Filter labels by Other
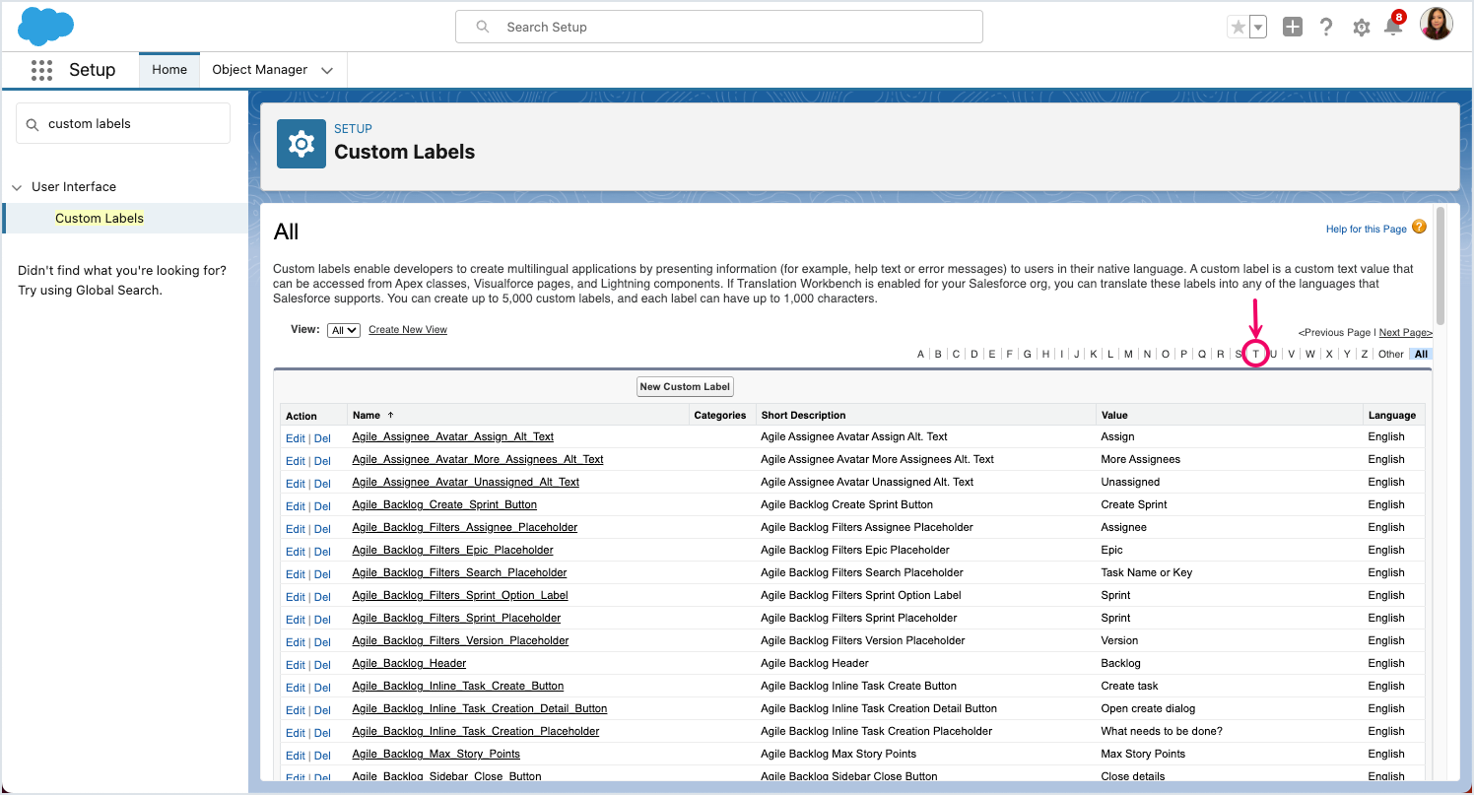Viewport: 1474px width, 795px height. click(1391, 354)
